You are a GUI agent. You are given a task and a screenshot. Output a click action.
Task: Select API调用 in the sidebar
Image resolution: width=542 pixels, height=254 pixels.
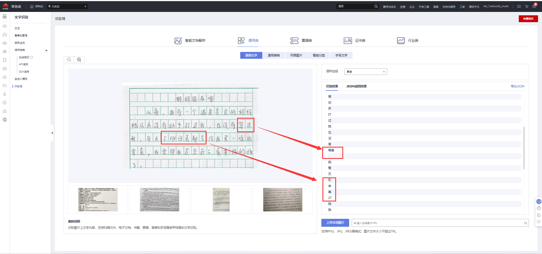tap(24, 64)
